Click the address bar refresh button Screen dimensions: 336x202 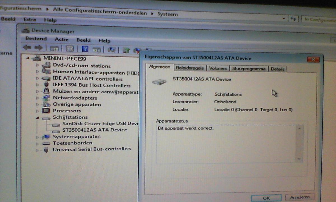pyautogui.click(x=293, y=19)
